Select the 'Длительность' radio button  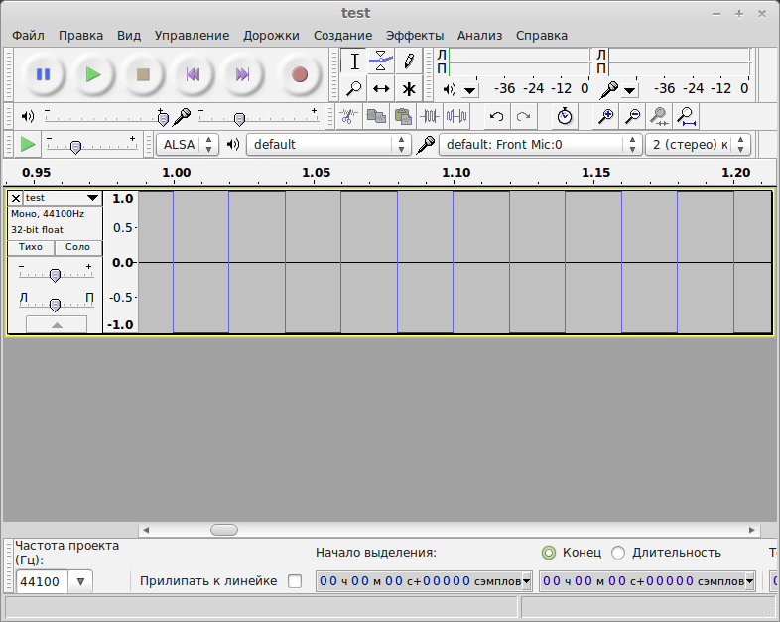click(618, 553)
